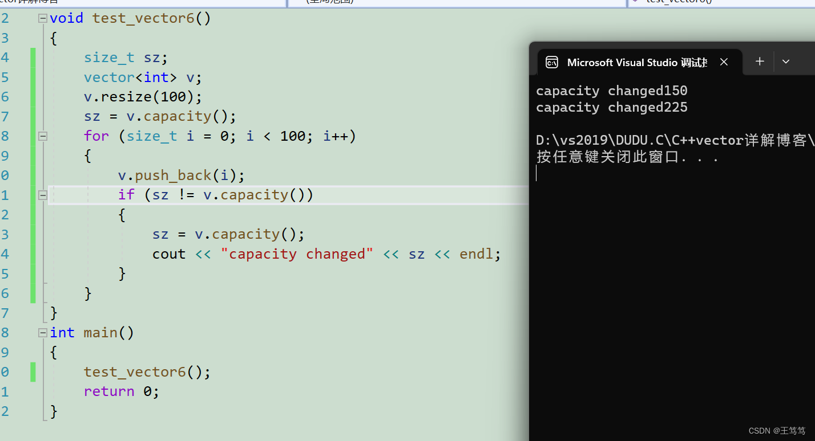Click the 'return 0;' code line
The width and height of the screenshot is (815, 441).
[x=121, y=391]
